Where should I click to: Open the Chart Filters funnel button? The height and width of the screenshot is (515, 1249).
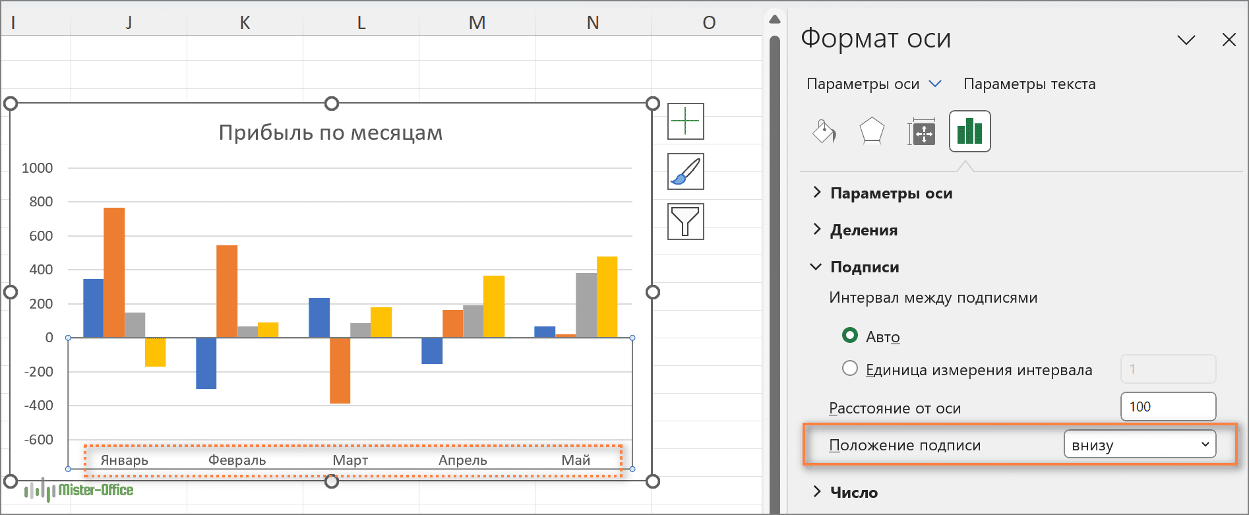[686, 222]
